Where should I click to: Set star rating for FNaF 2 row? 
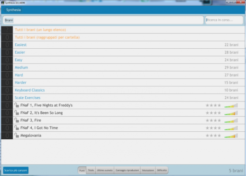click(x=213, y=113)
